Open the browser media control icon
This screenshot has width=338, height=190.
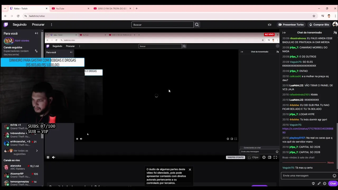(x=322, y=16)
